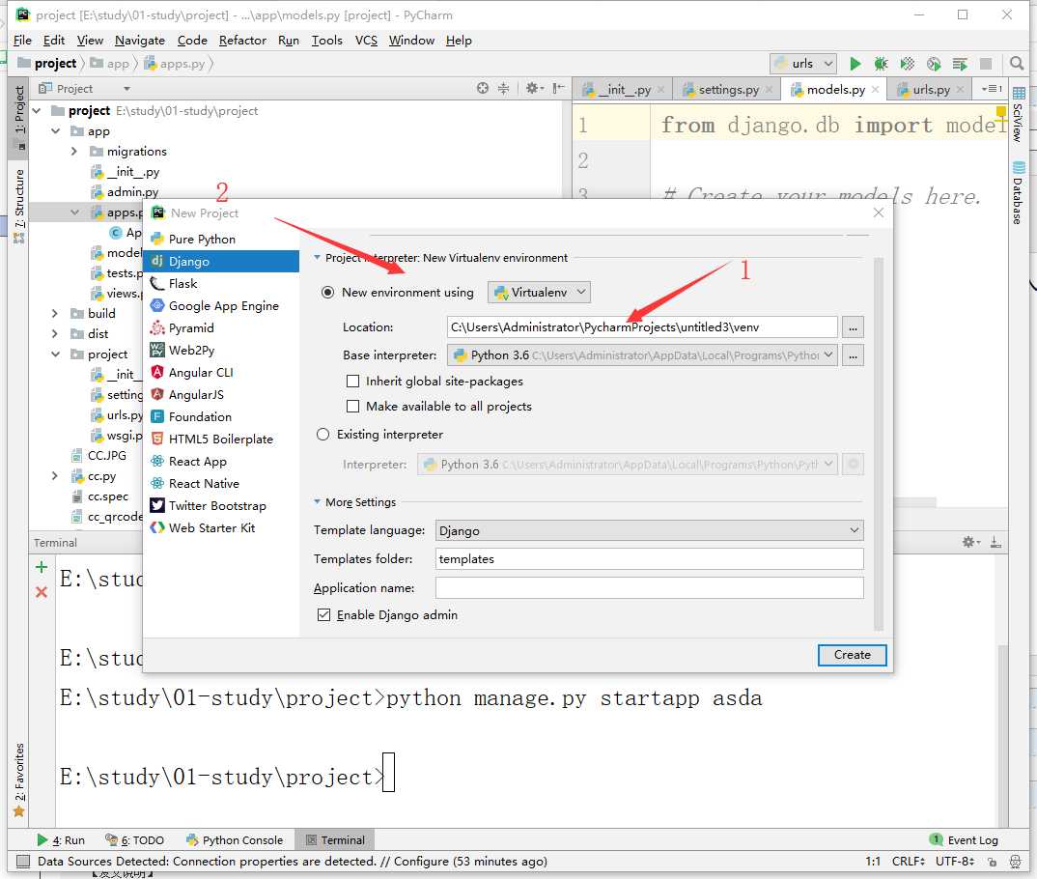
Task: Click New Project dialog vertical scrollbar
Action: (x=879, y=443)
